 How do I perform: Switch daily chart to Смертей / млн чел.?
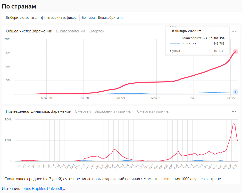pyautogui.click(x=154, y=111)
